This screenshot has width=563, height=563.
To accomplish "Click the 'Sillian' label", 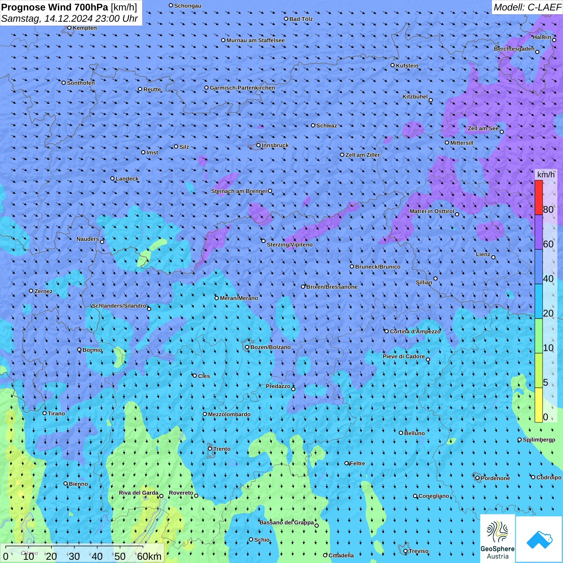I will [x=424, y=282].
